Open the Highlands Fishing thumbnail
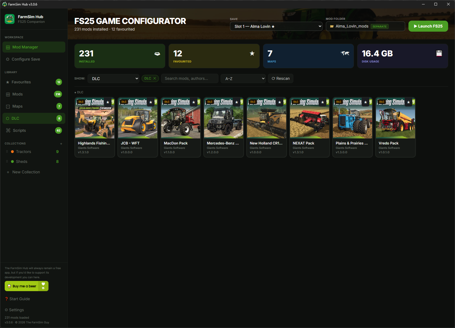Viewport: 455px width, 328px height. (95, 118)
